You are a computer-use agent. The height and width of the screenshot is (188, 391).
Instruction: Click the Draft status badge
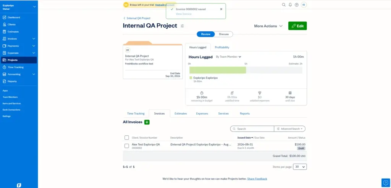click(301, 148)
